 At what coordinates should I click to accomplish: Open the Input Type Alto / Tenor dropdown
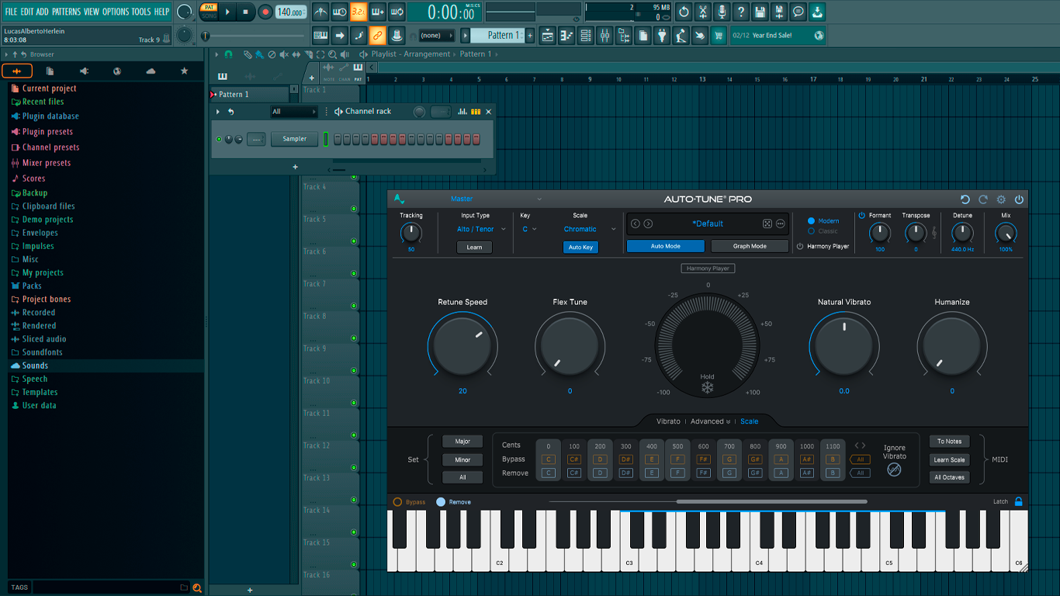click(481, 229)
